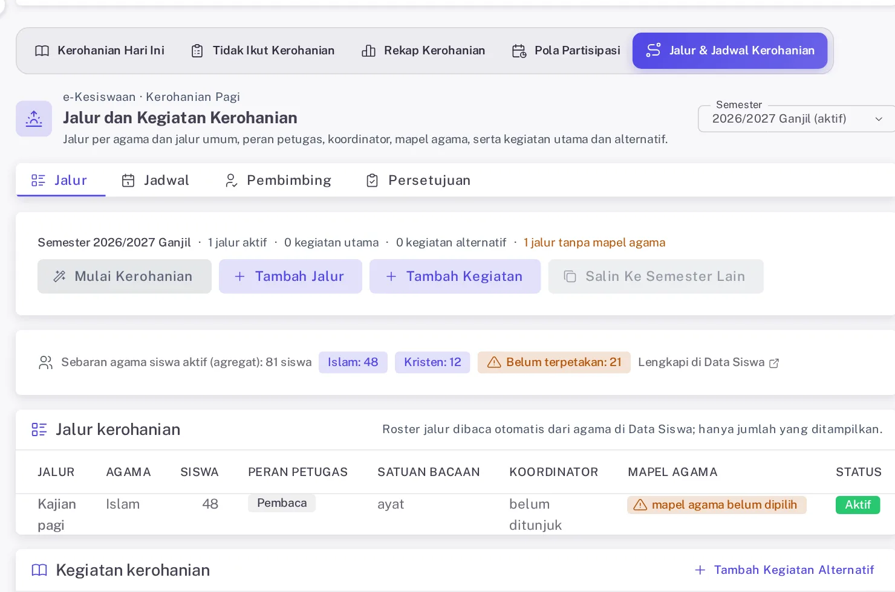Click the Pembaca role chip
This screenshot has width=895, height=592.
pyautogui.click(x=282, y=503)
